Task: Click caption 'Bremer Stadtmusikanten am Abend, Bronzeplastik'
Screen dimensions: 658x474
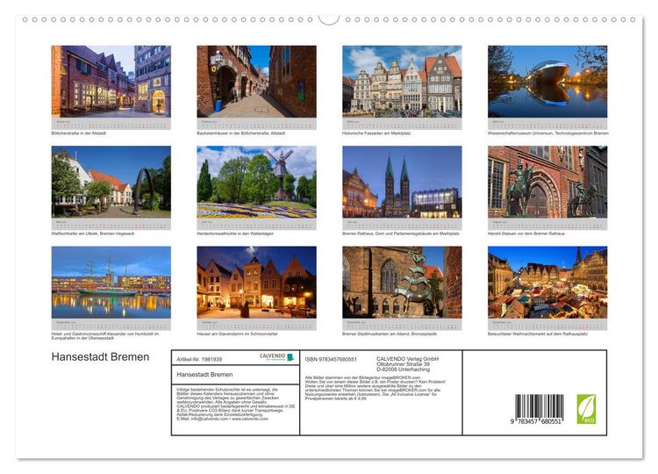Action: (x=390, y=334)
